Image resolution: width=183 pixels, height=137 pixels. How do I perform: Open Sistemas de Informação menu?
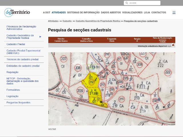click(83, 13)
